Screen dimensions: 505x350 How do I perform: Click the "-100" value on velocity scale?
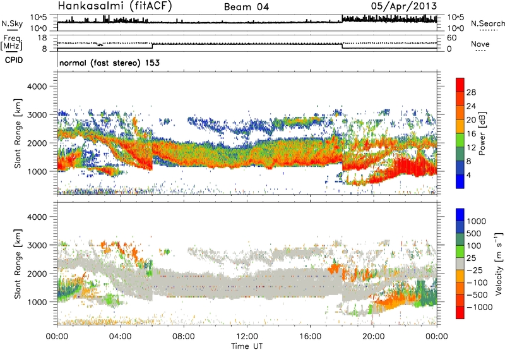[x=477, y=282]
